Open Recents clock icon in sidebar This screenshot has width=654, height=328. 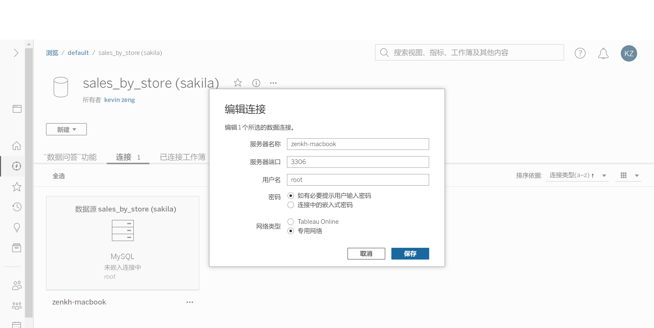point(17,207)
